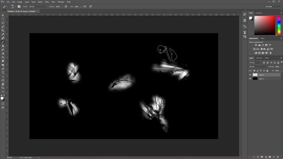The height and width of the screenshot is (159, 283).
Task: Open the Help menu
Action: 69,2
